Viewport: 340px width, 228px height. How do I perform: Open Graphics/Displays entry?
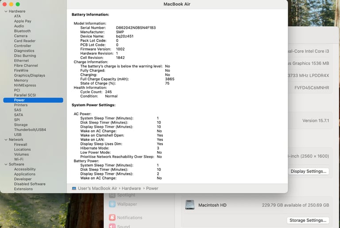click(30, 76)
